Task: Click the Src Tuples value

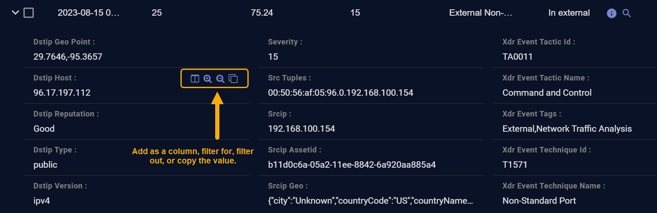Action: tap(340, 93)
